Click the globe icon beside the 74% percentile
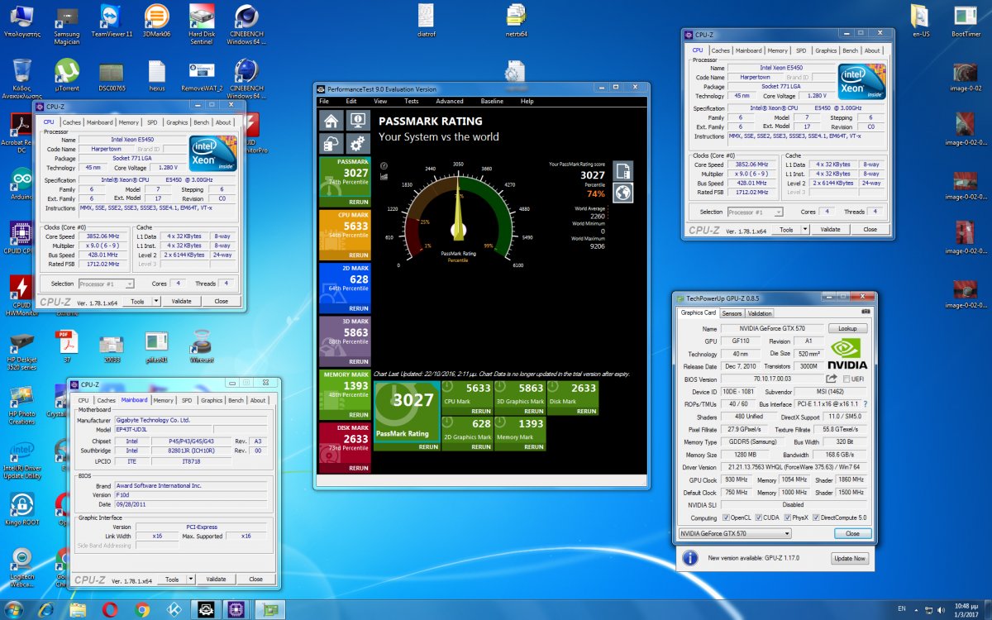992x620 pixels. [x=622, y=193]
